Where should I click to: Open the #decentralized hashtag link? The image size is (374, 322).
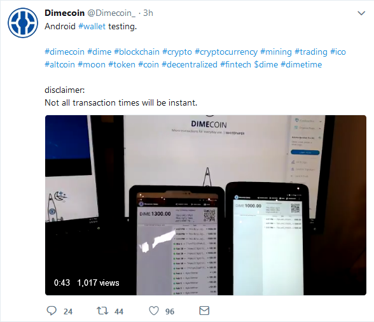coord(190,64)
